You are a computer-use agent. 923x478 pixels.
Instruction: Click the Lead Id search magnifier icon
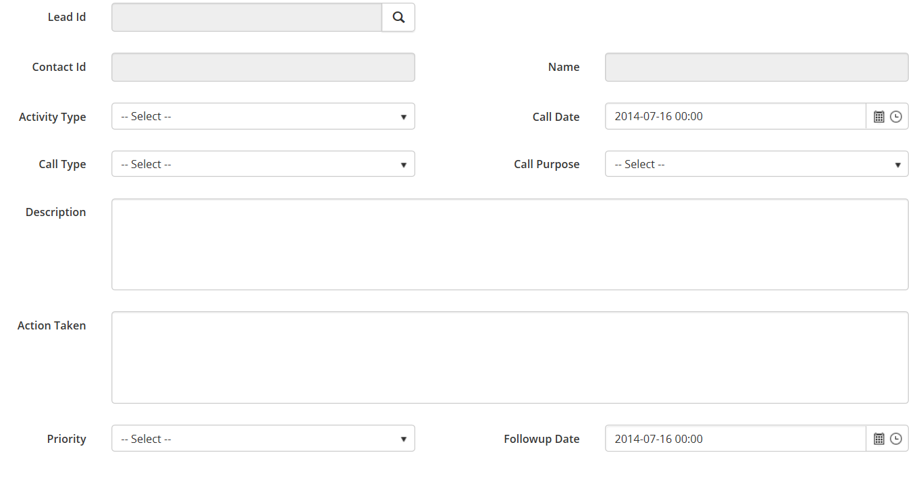tap(398, 18)
